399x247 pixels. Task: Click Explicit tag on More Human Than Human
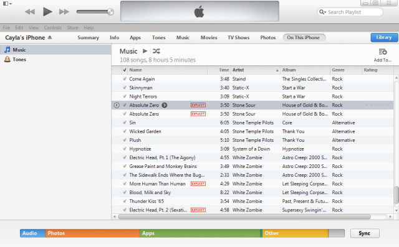pos(198,184)
